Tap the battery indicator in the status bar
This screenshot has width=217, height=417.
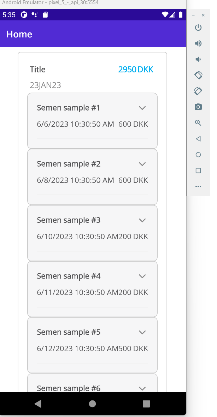pos(181,15)
